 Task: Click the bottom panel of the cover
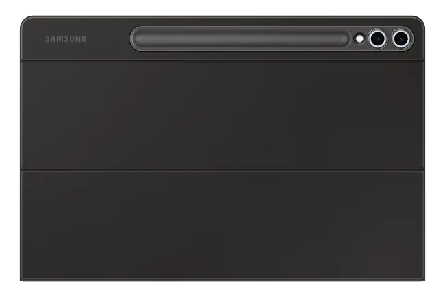[x=222, y=226]
